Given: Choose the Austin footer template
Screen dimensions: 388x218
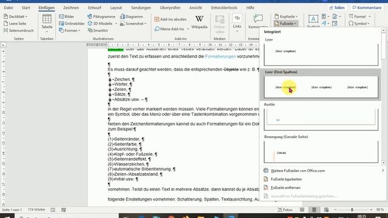Looking at the screenshot, I should pyautogui.click(x=321, y=116).
